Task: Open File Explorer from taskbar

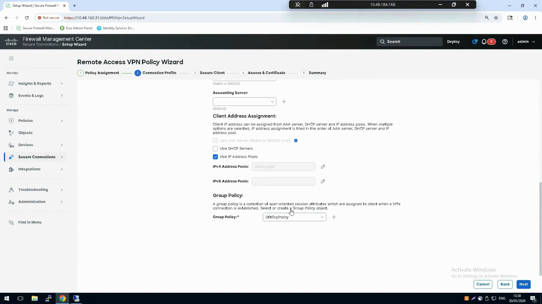Action: click(34, 298)
